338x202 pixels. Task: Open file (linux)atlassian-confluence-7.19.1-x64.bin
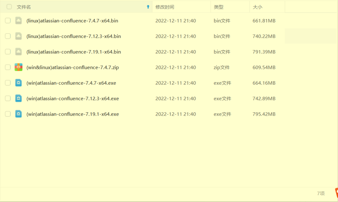pos(74,52)
